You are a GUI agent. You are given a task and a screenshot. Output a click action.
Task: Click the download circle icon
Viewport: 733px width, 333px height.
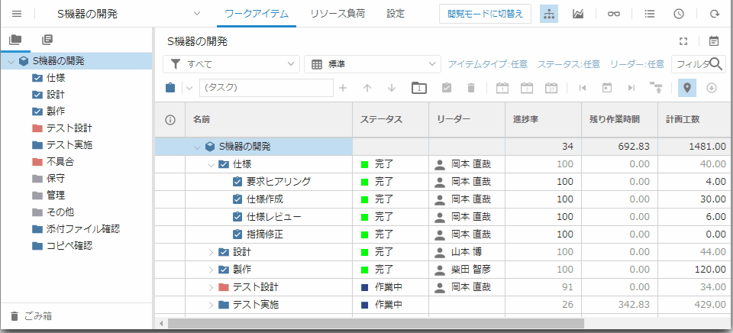(712, 88)
